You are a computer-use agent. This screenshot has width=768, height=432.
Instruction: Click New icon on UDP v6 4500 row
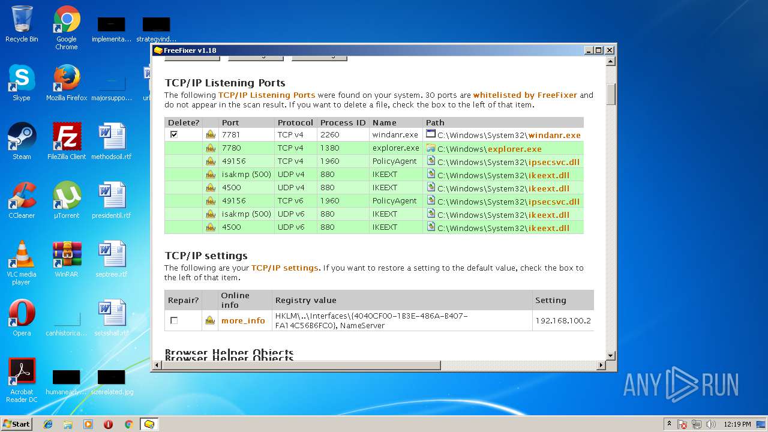click(211, 227)
